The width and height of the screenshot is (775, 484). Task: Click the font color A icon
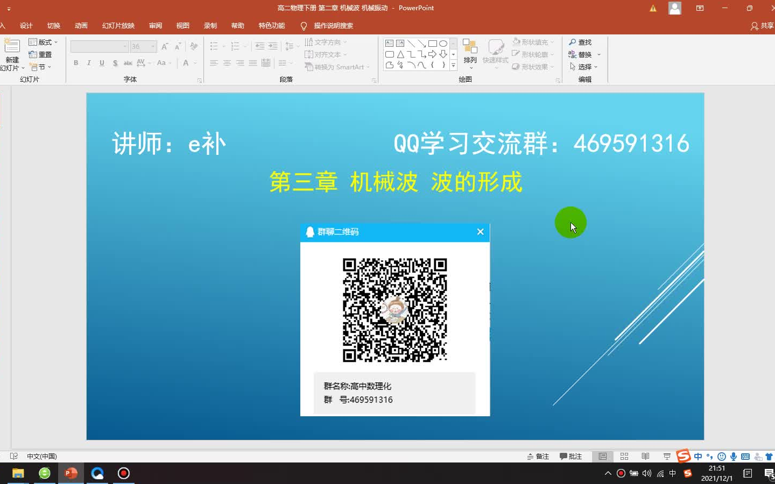(x=186, y=63)
